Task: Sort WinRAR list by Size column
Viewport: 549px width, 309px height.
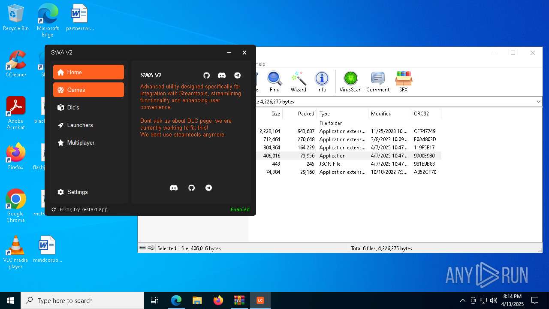Action: coord(270,114)
